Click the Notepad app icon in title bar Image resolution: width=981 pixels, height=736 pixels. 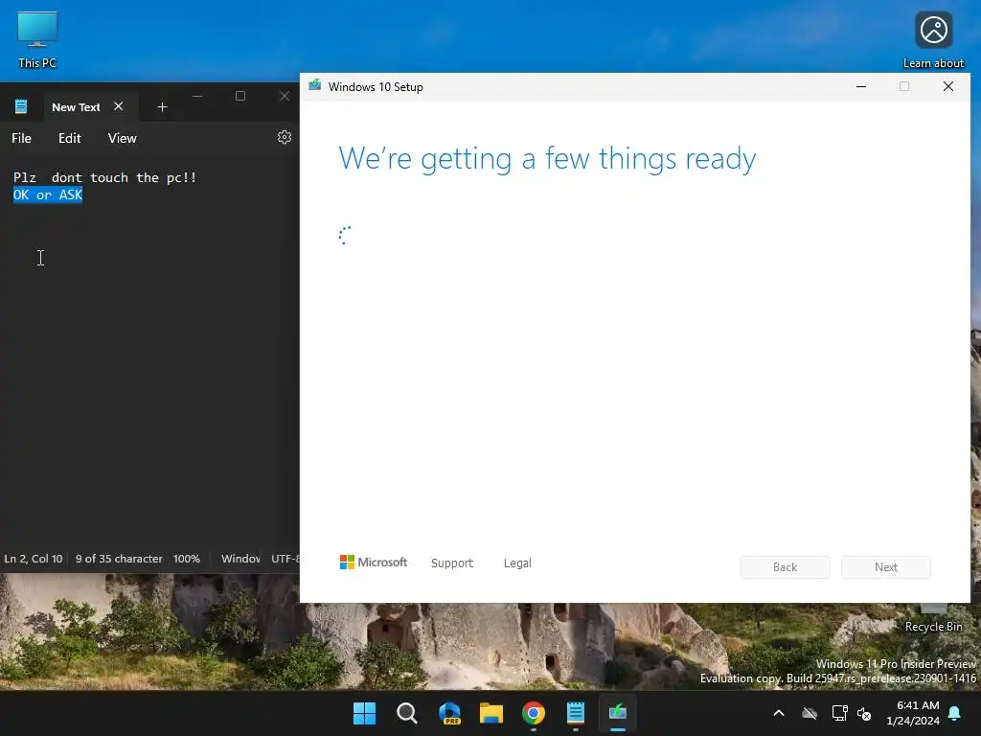pyautogui.click(x=21, y=106)
